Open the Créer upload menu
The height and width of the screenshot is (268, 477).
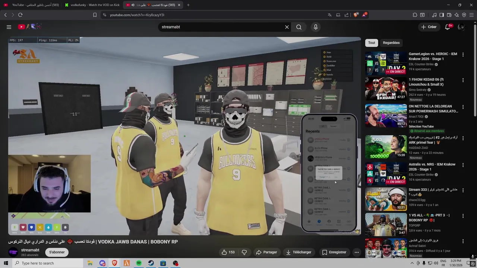click(x=429, y=27)
